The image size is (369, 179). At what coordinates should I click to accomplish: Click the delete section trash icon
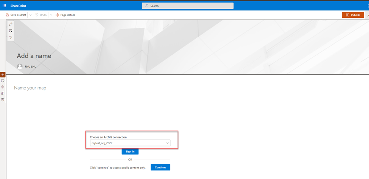(3, 99)
